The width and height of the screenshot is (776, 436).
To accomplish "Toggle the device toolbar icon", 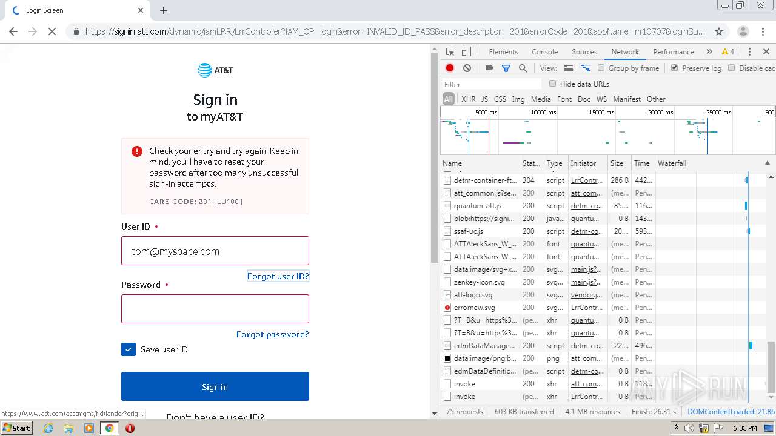I will [466, 52].
